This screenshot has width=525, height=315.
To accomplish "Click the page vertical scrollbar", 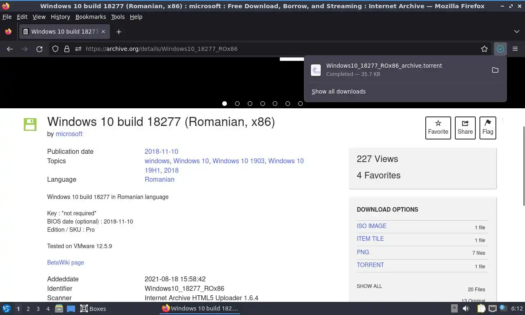I will pyautogui.click(x=523, y=166).
